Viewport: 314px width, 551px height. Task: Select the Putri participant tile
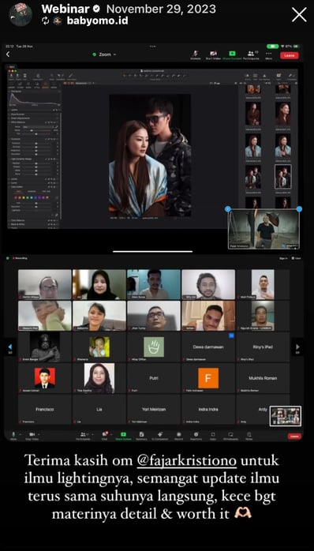[x=154, y=378]
